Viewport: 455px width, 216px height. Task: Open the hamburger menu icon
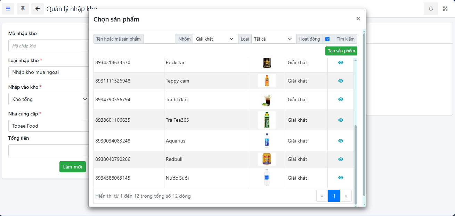click(x=8, y=9)
